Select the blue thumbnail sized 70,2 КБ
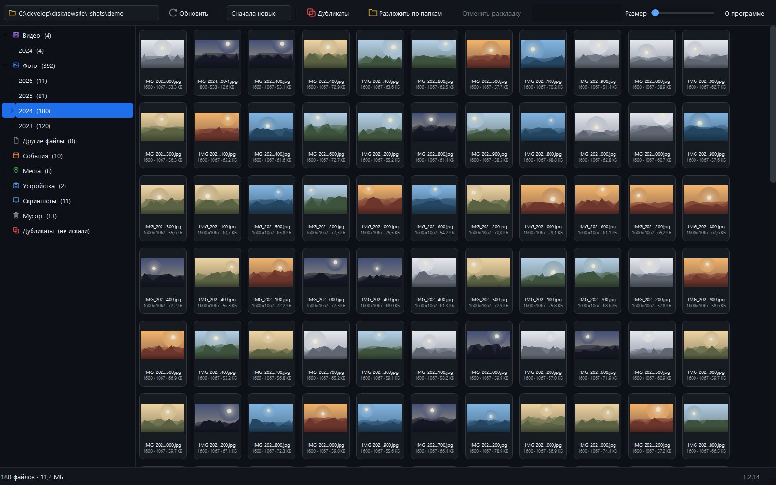This screenshot has height=485, width=776. coord(543,63)
